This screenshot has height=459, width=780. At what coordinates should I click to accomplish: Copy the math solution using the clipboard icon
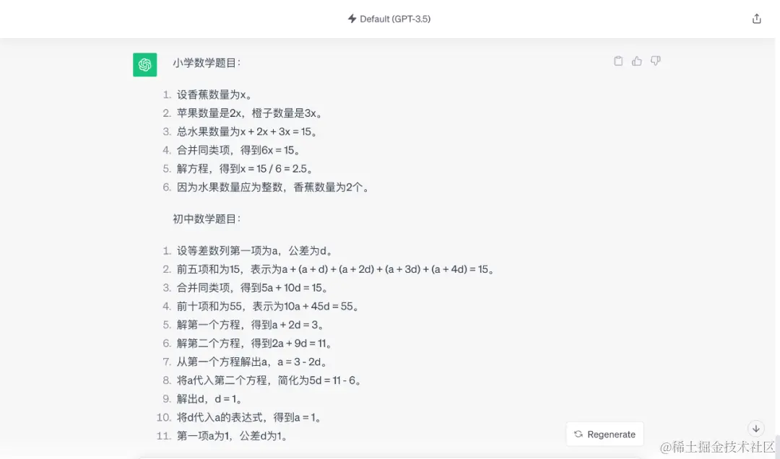pyautogui.click(x=618, y=61)
